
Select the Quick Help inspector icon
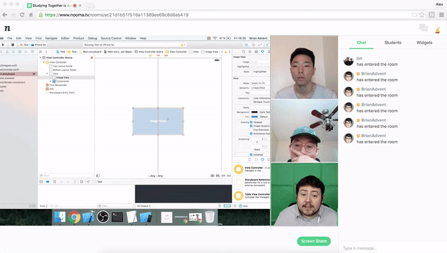pyautogui.click(x=250, y=52)
